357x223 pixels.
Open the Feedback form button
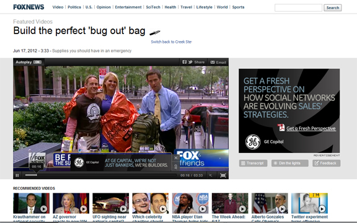pyautogui.click(x=326, y=163)
